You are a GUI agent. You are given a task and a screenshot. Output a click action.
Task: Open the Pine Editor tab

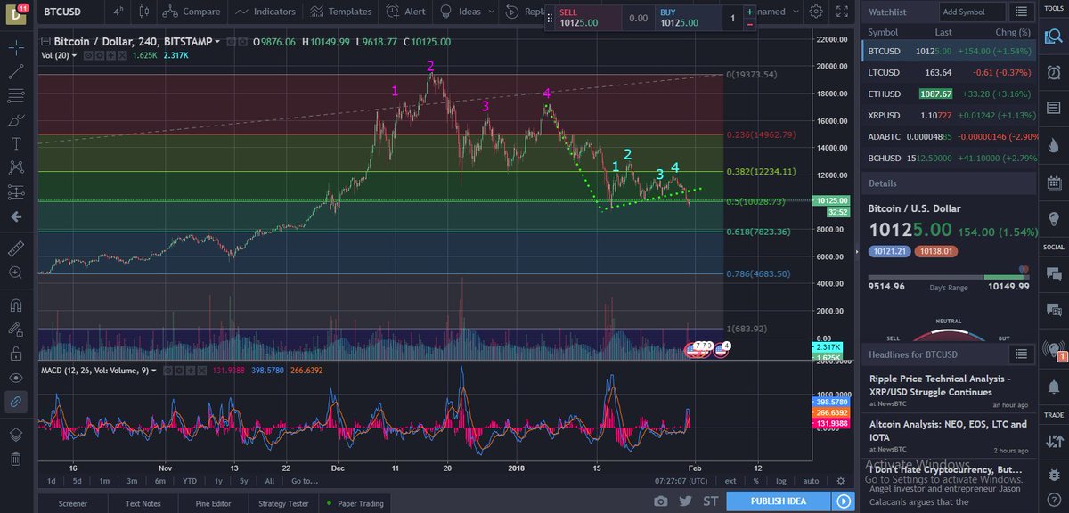[x=213, y=503]
